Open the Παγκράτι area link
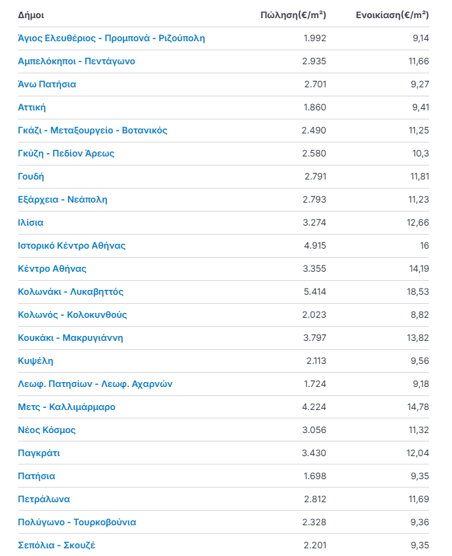Viewport: 452px width, 556px height. tap(38, 453)
